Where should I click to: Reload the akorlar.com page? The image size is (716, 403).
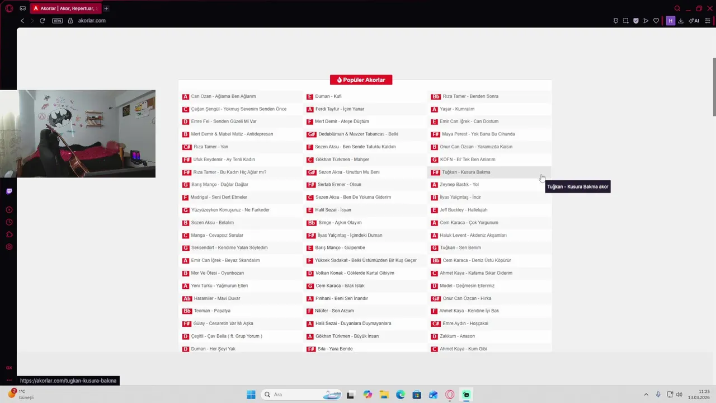[42, 21]
